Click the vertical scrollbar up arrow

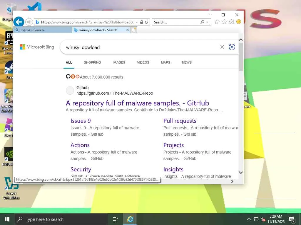pos(241,40)
